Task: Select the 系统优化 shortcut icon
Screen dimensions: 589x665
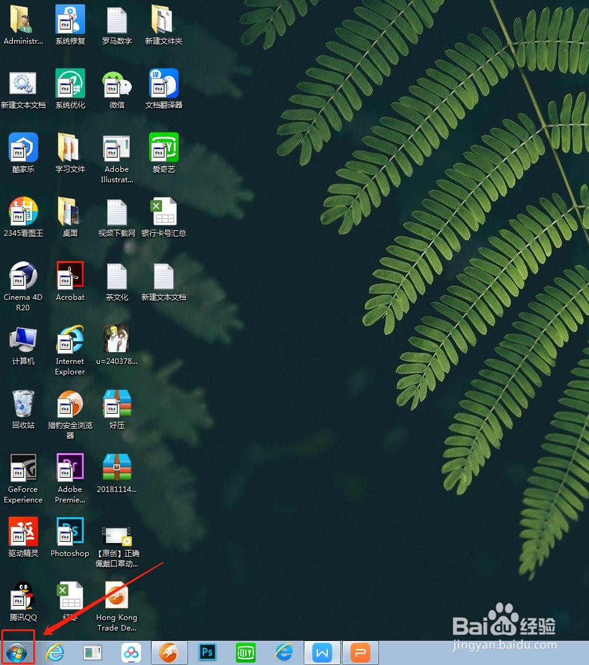Action: tap(70, 89)
